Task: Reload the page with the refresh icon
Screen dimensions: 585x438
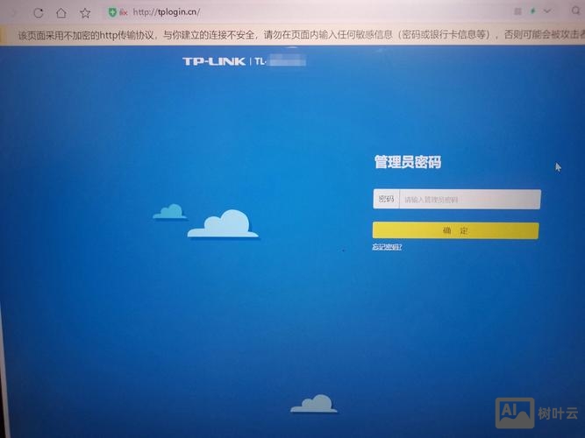Action: click(39, 13)
